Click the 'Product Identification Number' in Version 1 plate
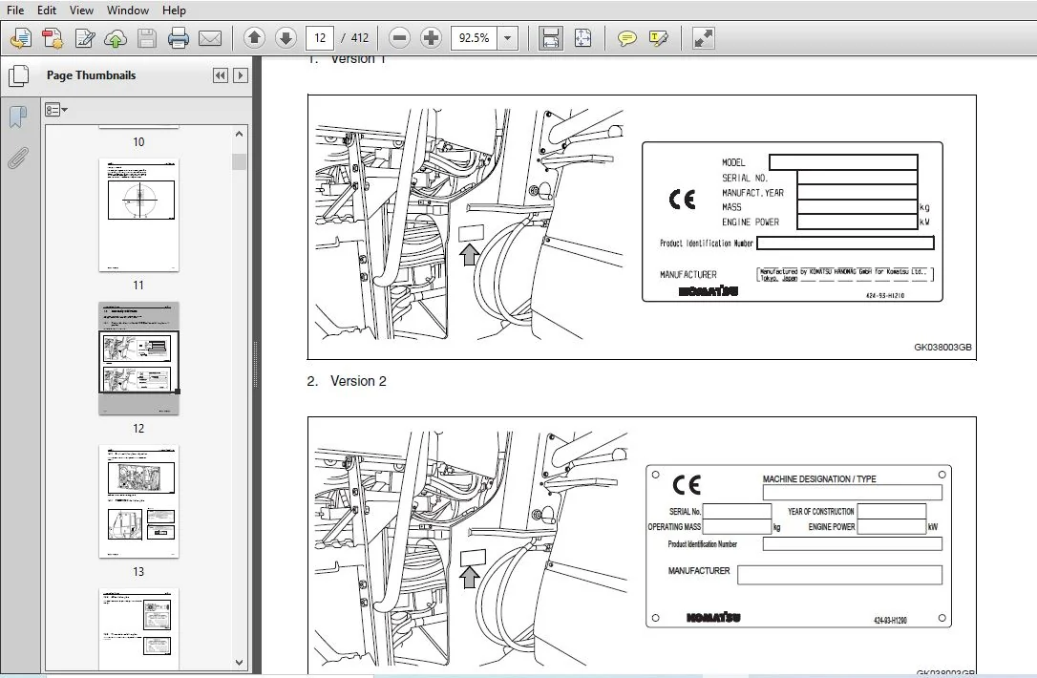The image size is (1037, 678). pos(707,244)
